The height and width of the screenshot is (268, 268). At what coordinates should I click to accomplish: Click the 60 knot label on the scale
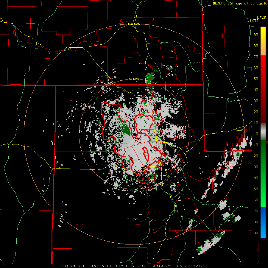(x=256, y=68)
